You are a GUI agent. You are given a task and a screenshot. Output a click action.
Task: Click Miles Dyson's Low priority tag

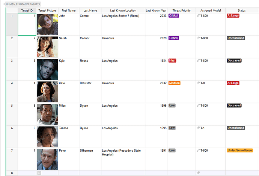tap(172, 106)
